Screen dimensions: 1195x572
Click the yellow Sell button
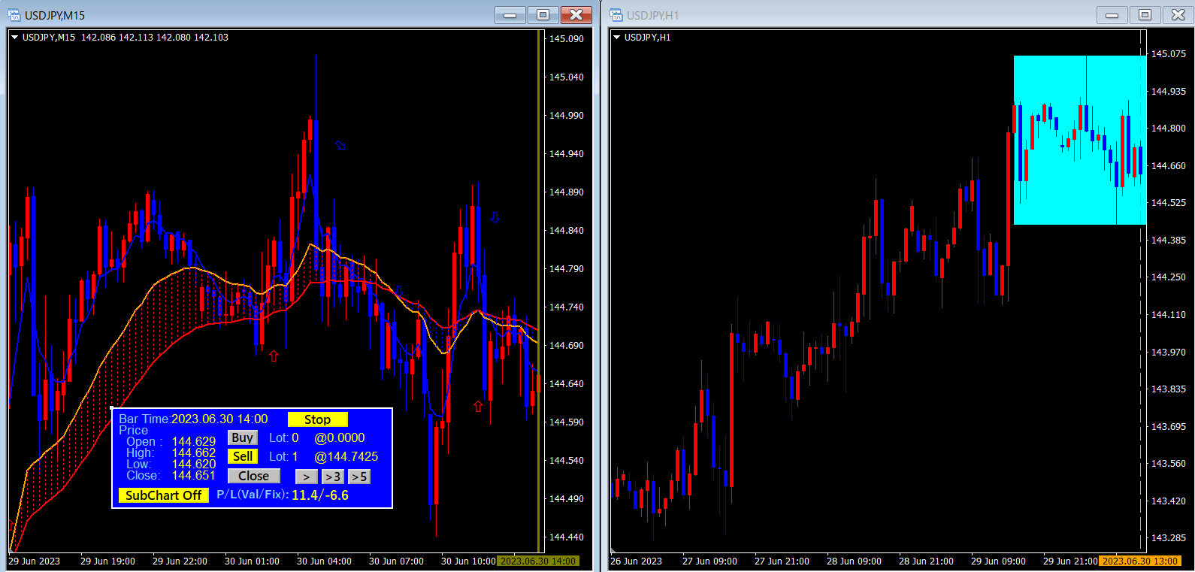242,456
